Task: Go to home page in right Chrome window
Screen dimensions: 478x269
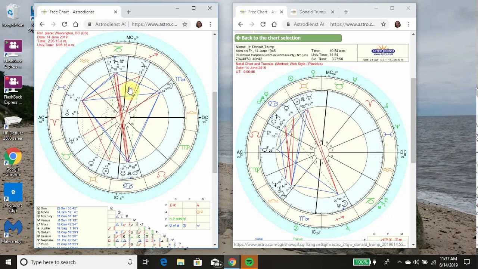Action: pyautogui.click(x=274, y=24)
